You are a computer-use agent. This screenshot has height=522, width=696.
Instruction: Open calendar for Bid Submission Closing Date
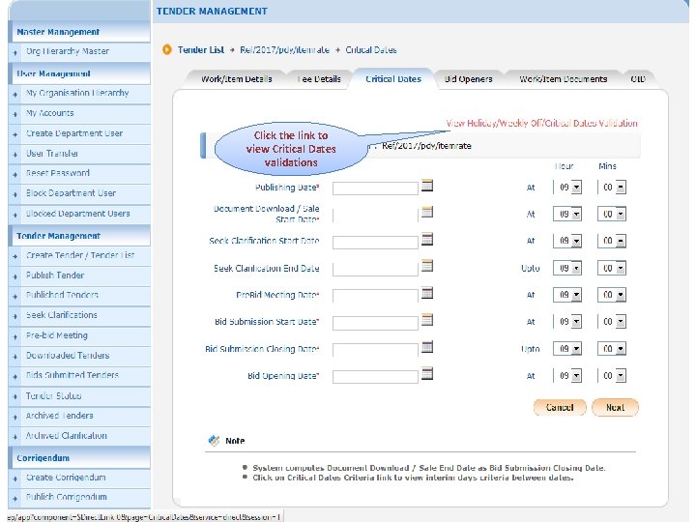(x=427, y=347)
